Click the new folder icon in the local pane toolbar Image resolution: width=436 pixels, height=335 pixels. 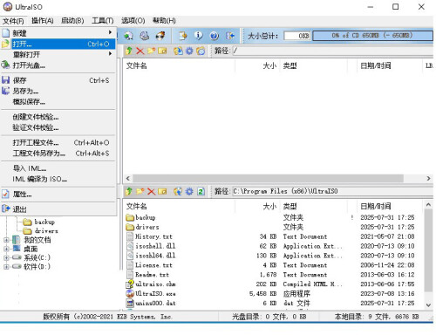pos(140,191)
